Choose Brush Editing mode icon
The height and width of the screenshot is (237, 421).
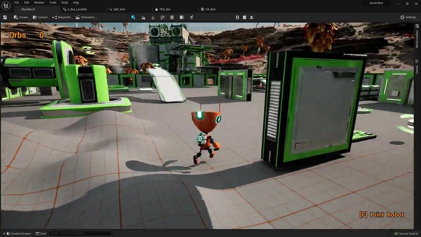point(182,17)
